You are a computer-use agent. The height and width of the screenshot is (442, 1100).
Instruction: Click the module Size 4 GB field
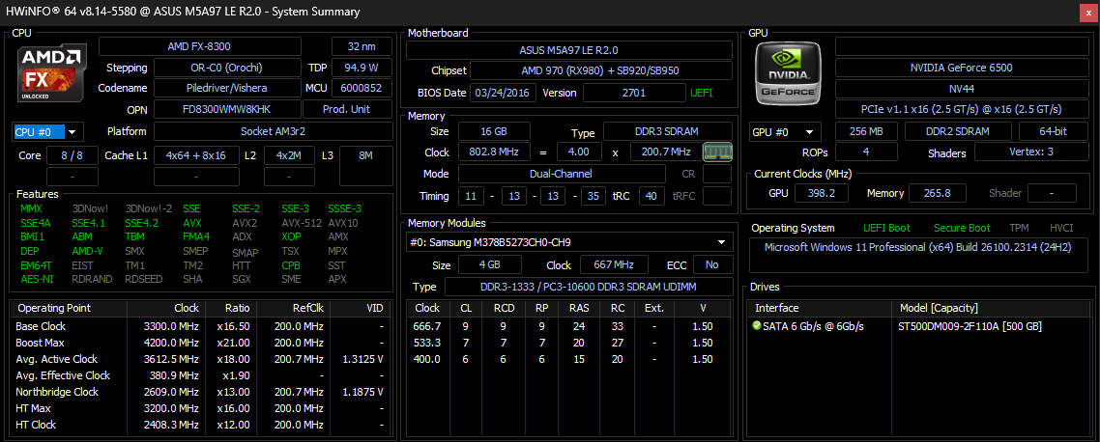tap(490, 264)
